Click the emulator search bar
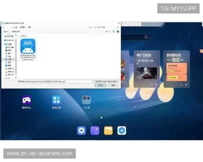 point(135,37)
